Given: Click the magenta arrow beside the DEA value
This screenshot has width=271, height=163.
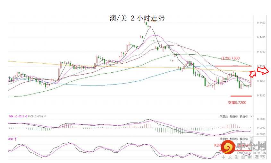Looking at the screenshot, I should pos(26,116).
